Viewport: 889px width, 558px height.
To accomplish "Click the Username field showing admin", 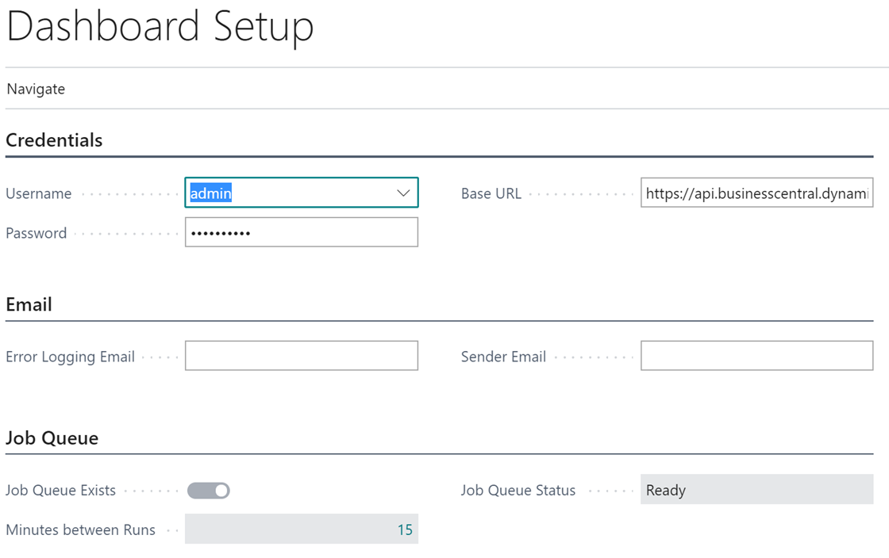I will (301, 193).
